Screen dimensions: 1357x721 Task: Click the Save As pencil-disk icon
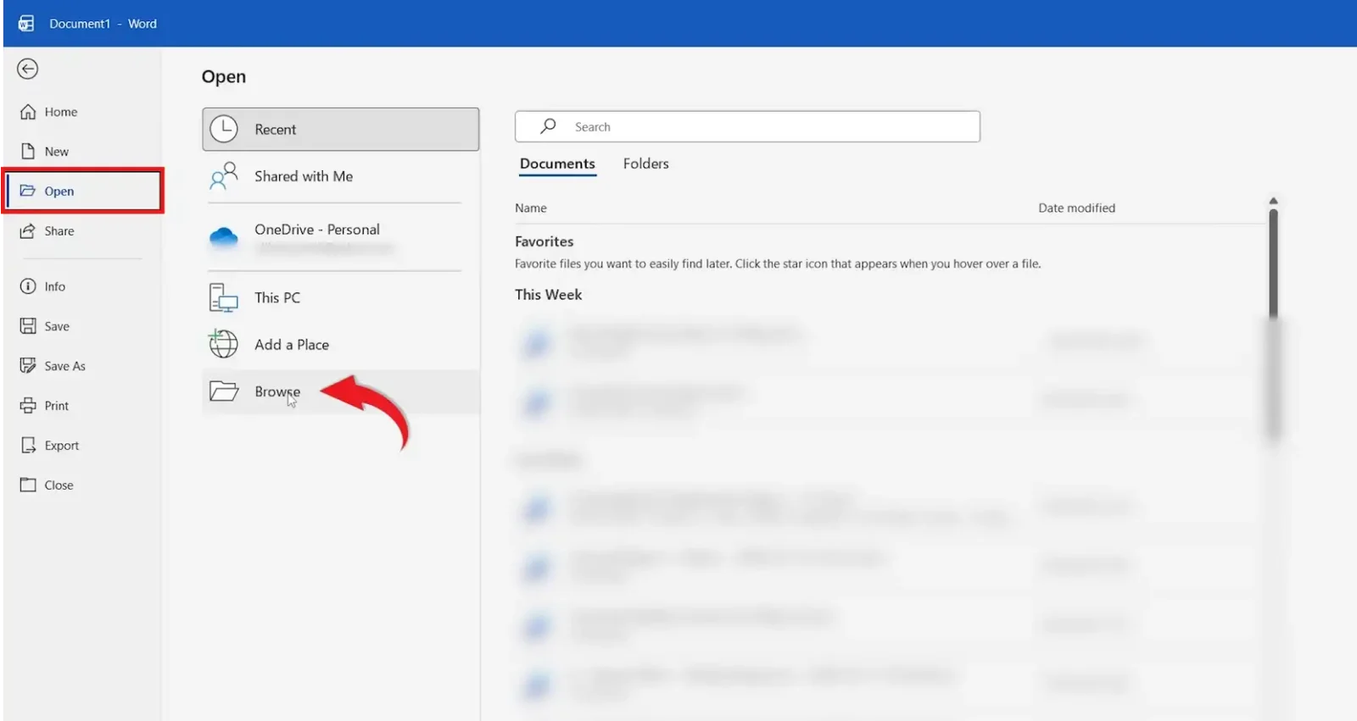[28, 366]
